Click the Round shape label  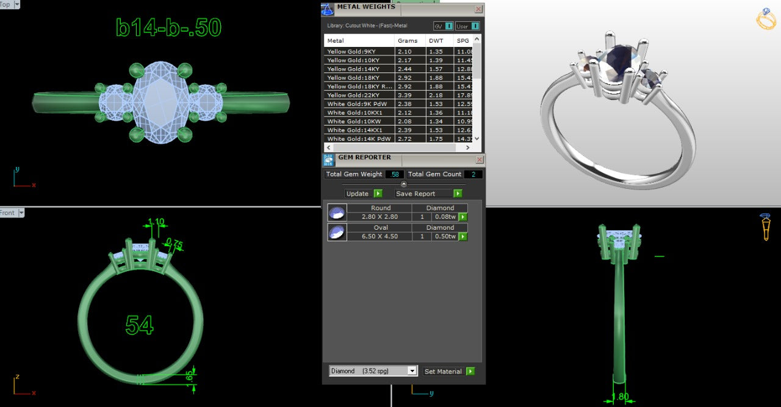(x=381, y=208)
